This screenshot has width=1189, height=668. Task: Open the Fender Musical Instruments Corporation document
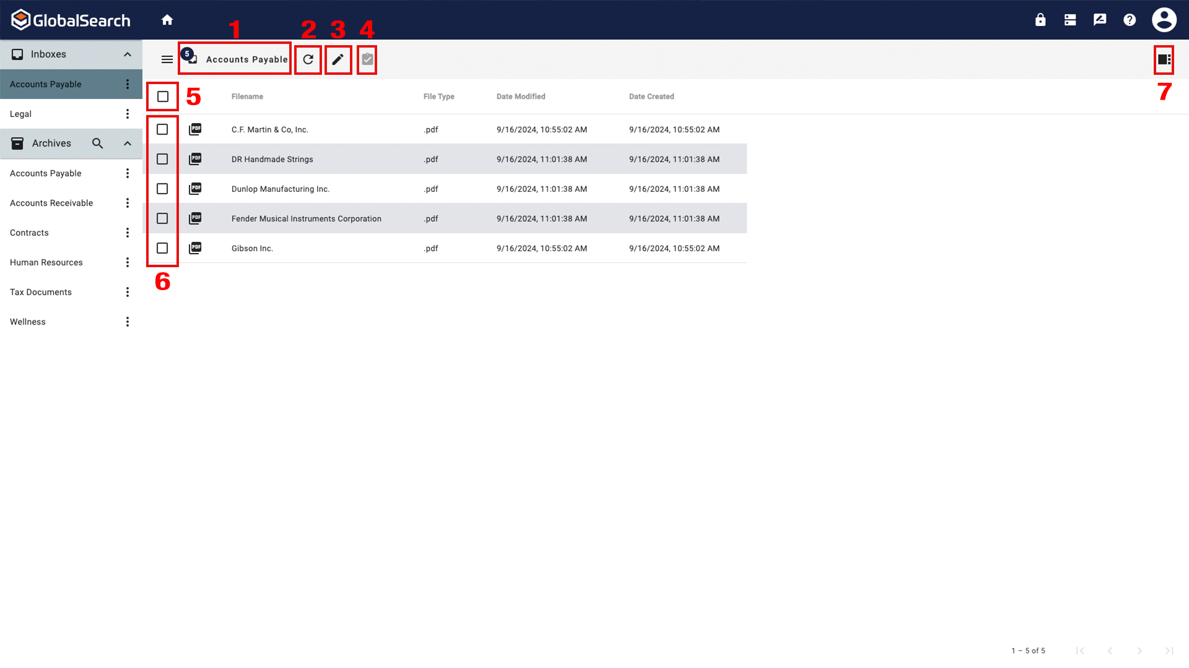(306, 218)
